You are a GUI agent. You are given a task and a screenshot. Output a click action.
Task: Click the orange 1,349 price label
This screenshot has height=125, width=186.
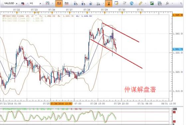click(x=178, y=15)
